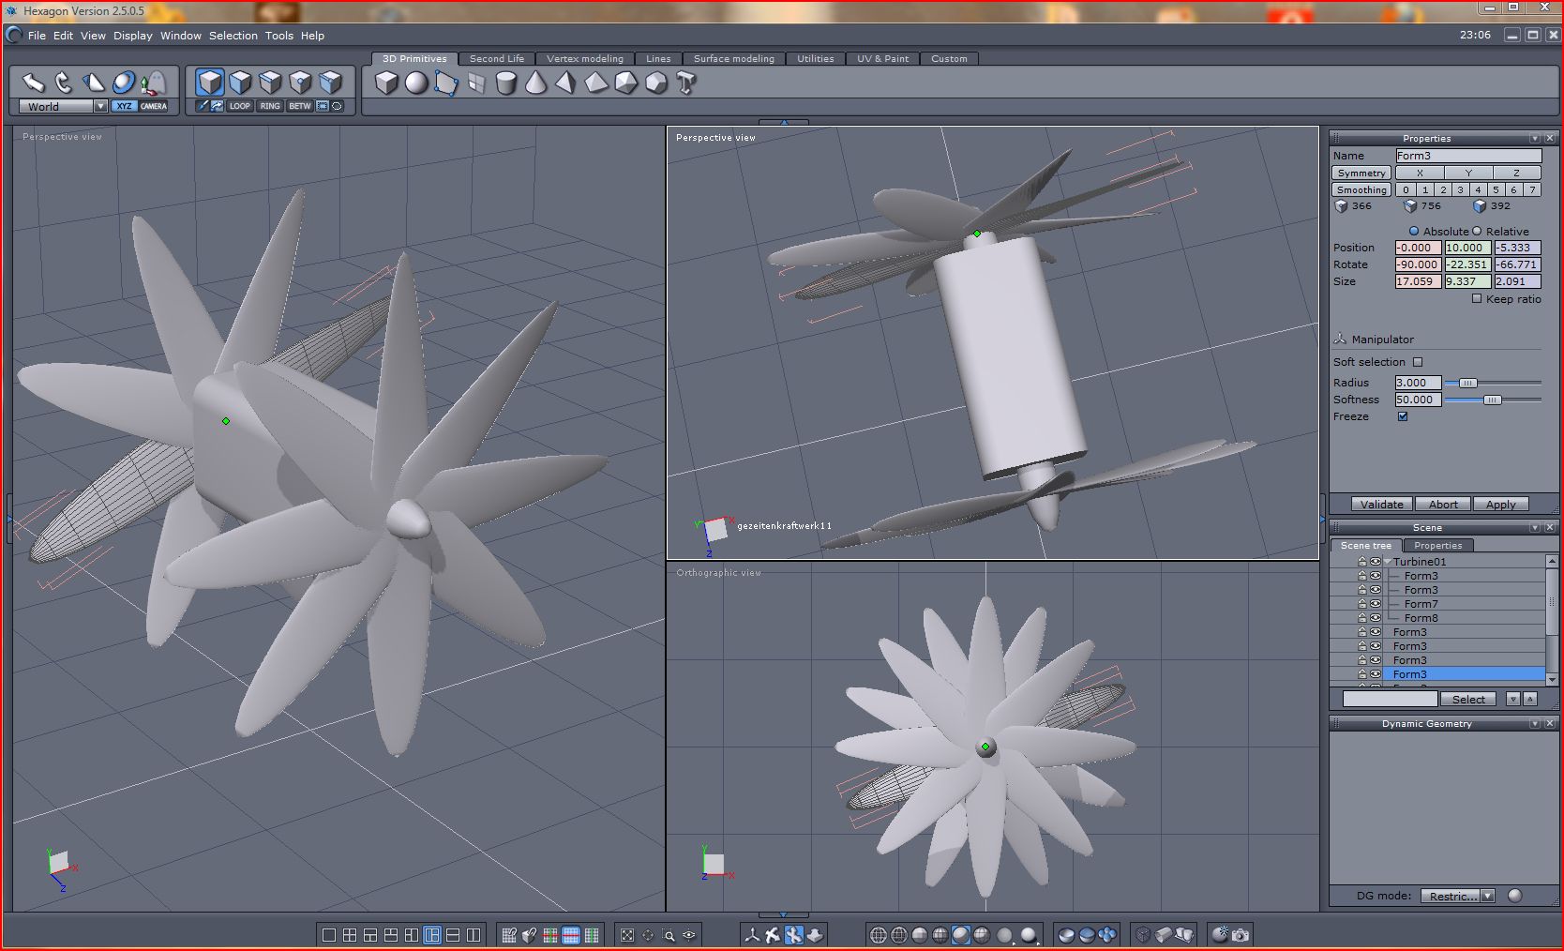Click the eye view icon in bottom toolbar
Screen dimensions: 1564x951
point(689,935)
